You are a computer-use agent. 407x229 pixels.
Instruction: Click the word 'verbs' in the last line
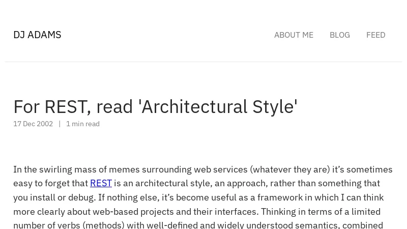tap(69, 225)
